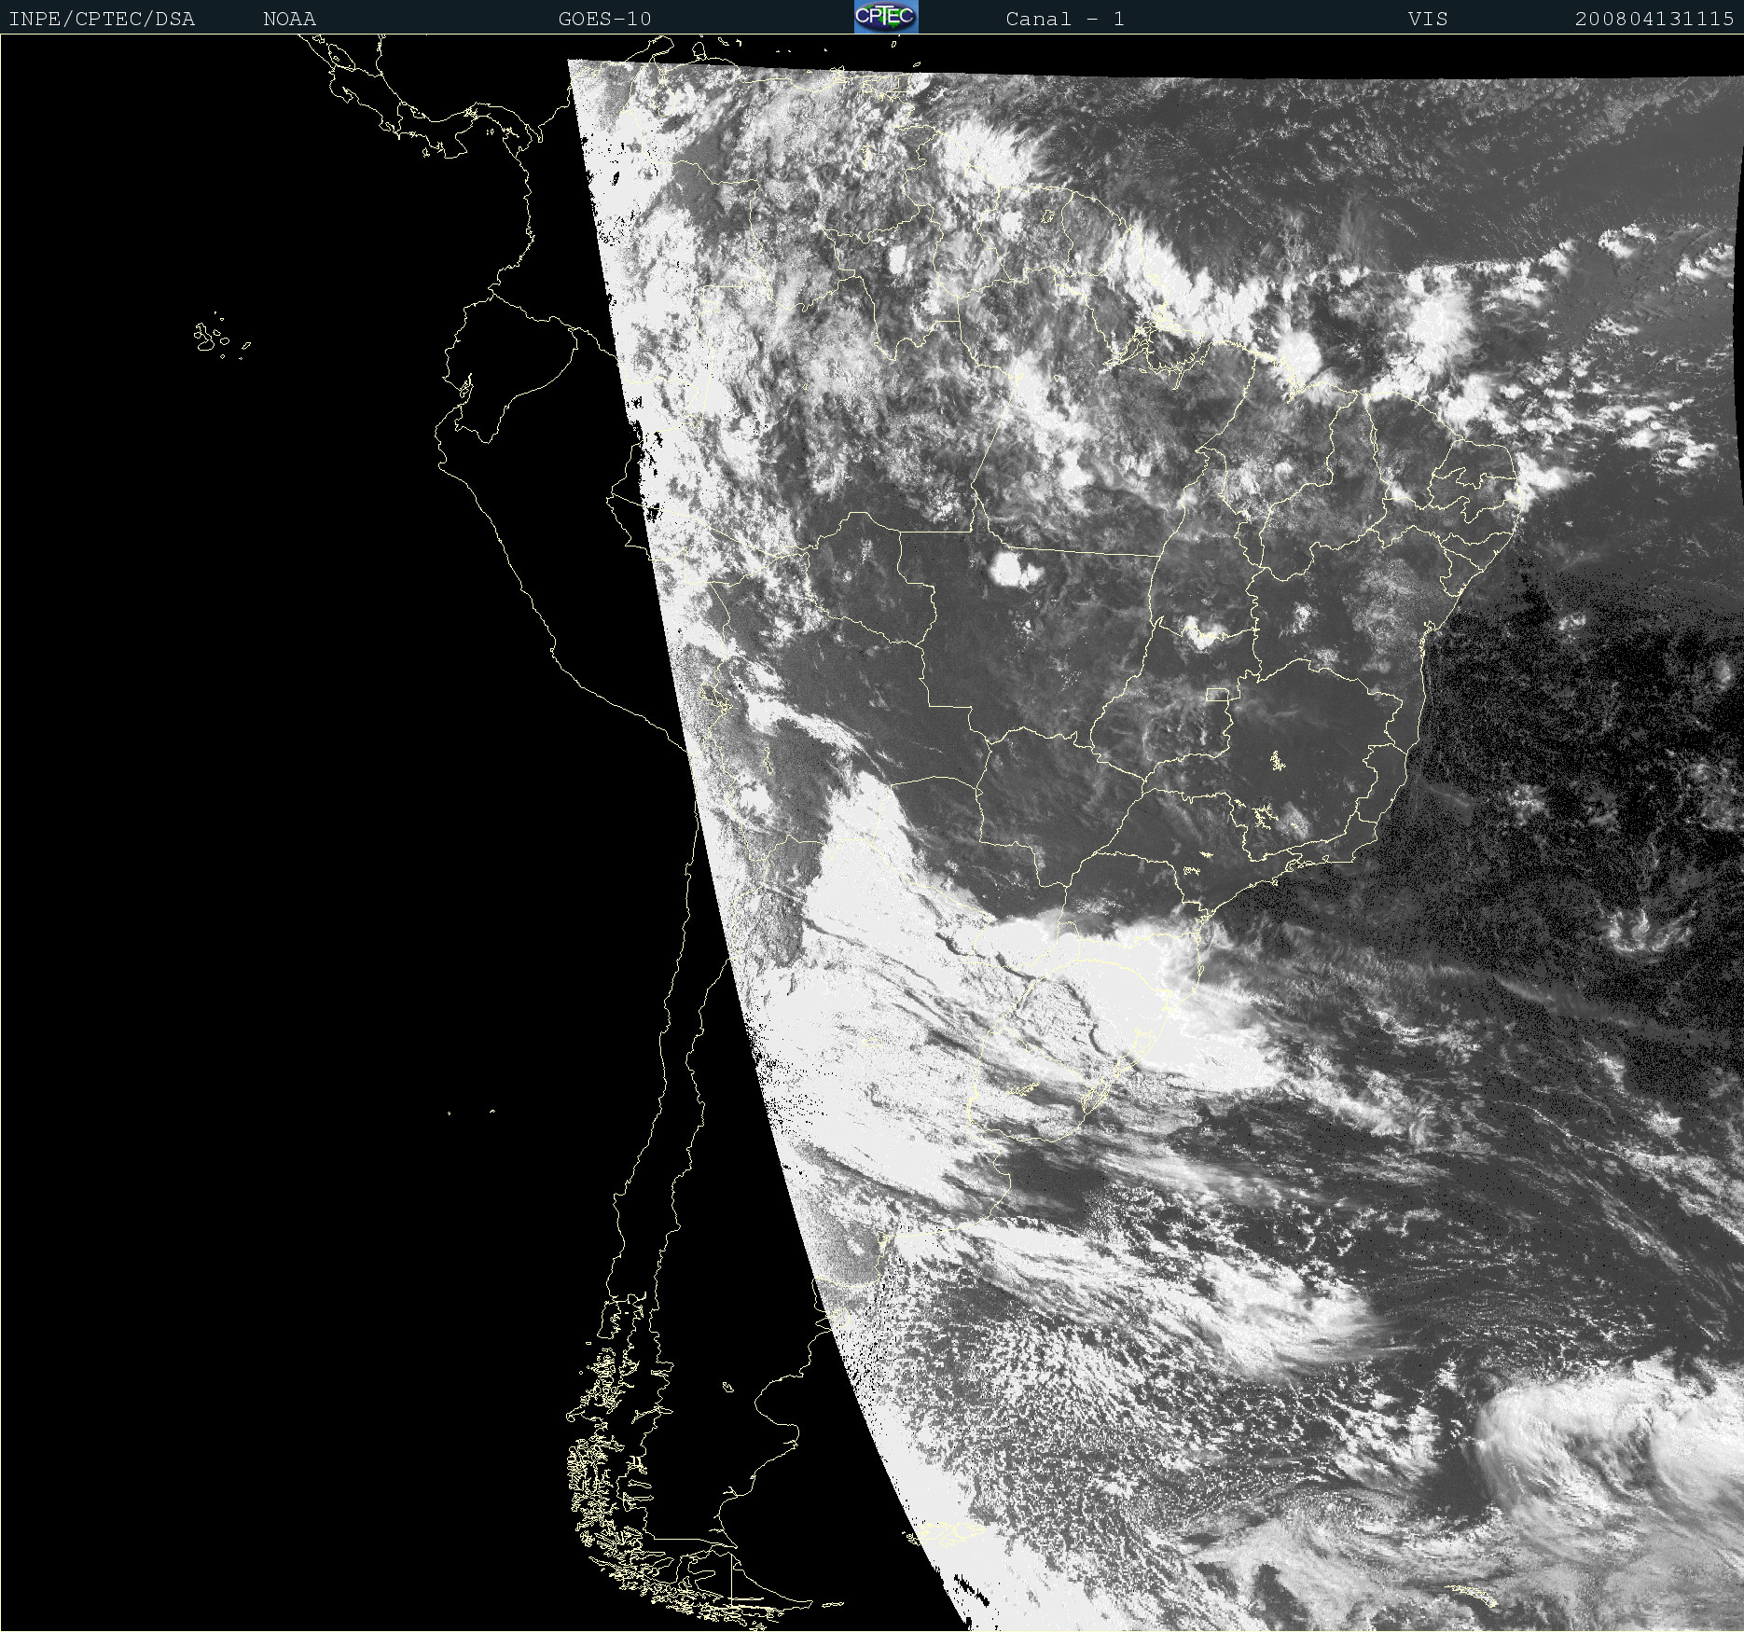Click the GOES-10 satellite label

coord(605,19)
